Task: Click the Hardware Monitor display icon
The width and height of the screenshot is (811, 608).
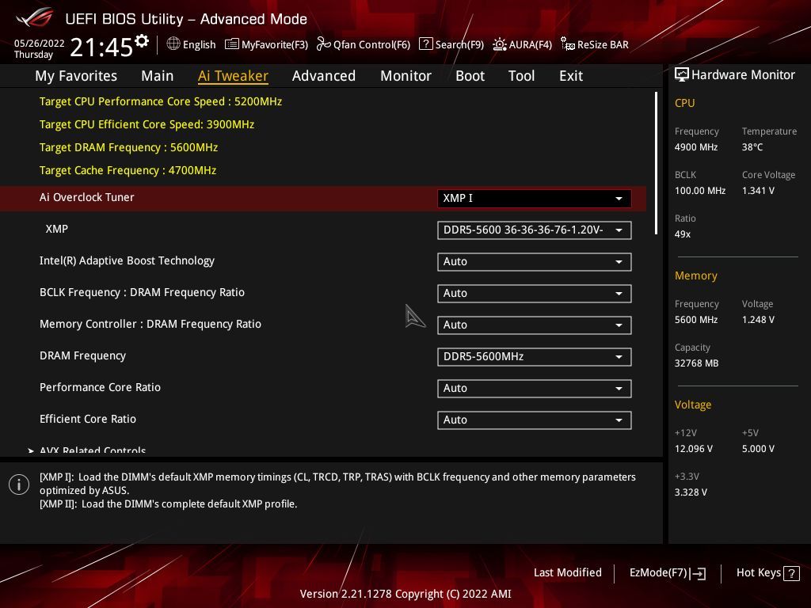Action: 682,75
